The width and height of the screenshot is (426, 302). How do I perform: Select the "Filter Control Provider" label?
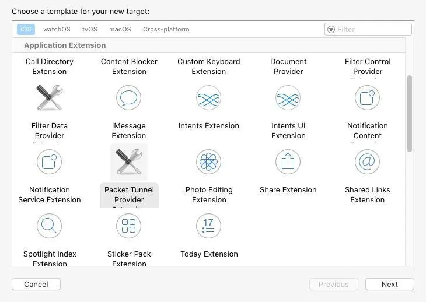(368, 66)
